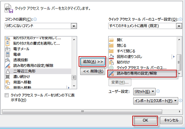Expand the 図形の塗りつぶし submenu arrow
185x129 pixels.
(174, 57)
